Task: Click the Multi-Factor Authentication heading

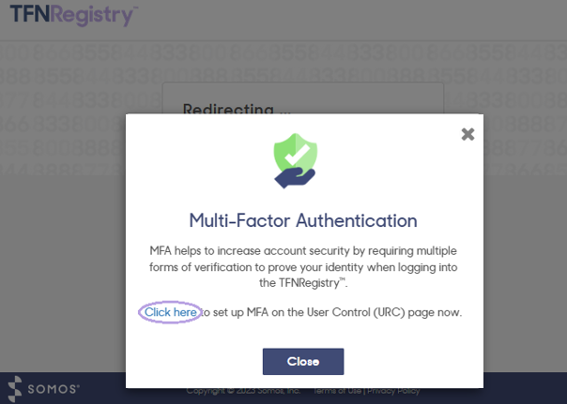Action: (303, 220)
